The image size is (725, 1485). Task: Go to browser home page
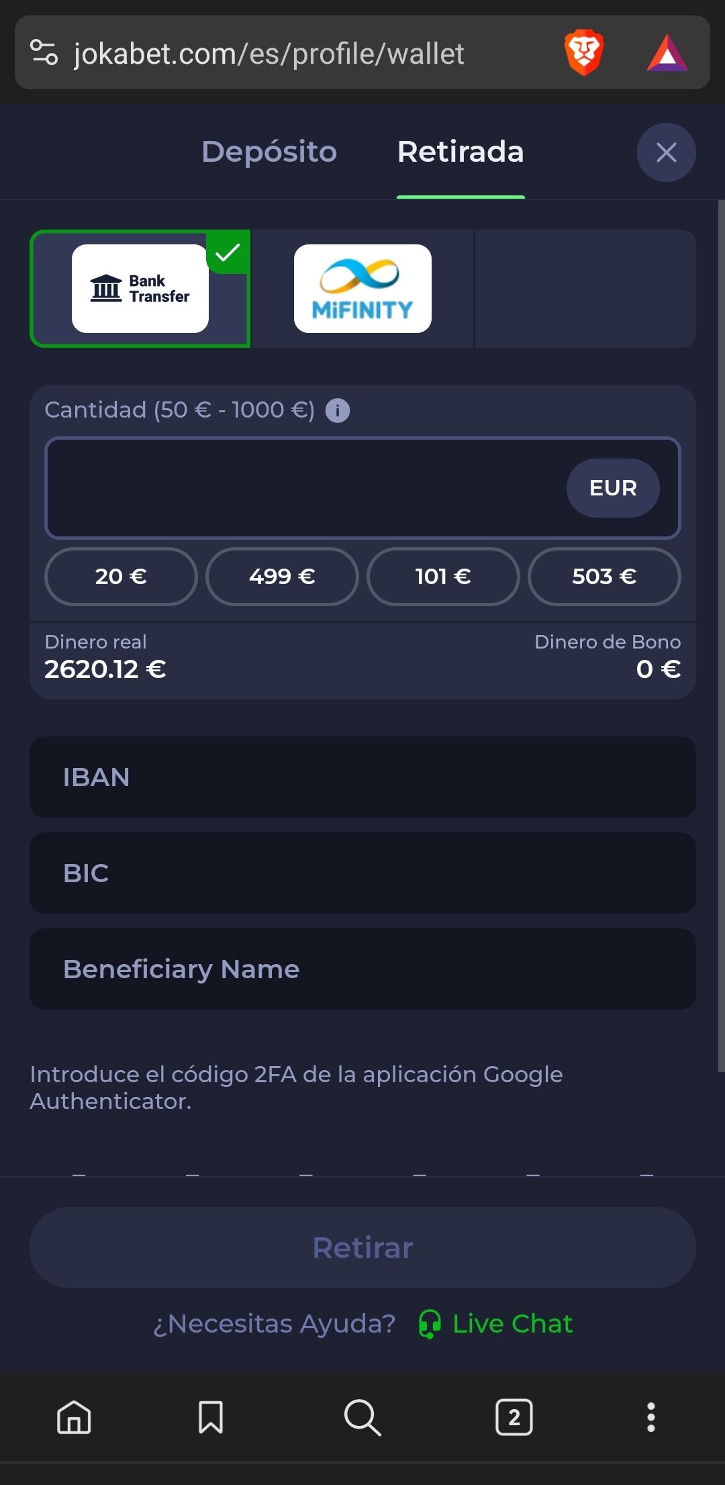click(x=74, y=1417)
